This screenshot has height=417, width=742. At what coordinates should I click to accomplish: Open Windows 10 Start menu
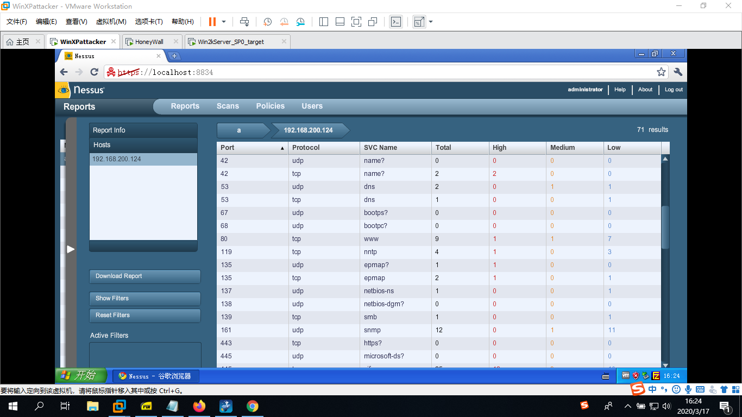pos(13,406)
